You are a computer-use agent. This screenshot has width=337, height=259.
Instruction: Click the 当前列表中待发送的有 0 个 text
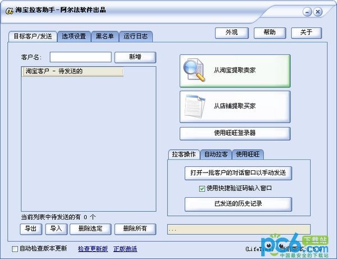coord(58,217)
